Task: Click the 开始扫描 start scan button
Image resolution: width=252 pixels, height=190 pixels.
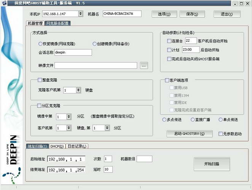Action: click(x=212, y=164)
